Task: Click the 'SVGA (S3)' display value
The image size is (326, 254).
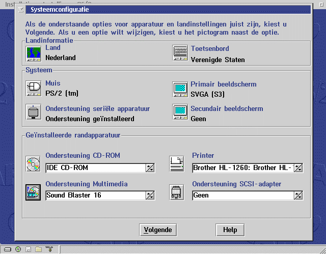Action: 207,94
